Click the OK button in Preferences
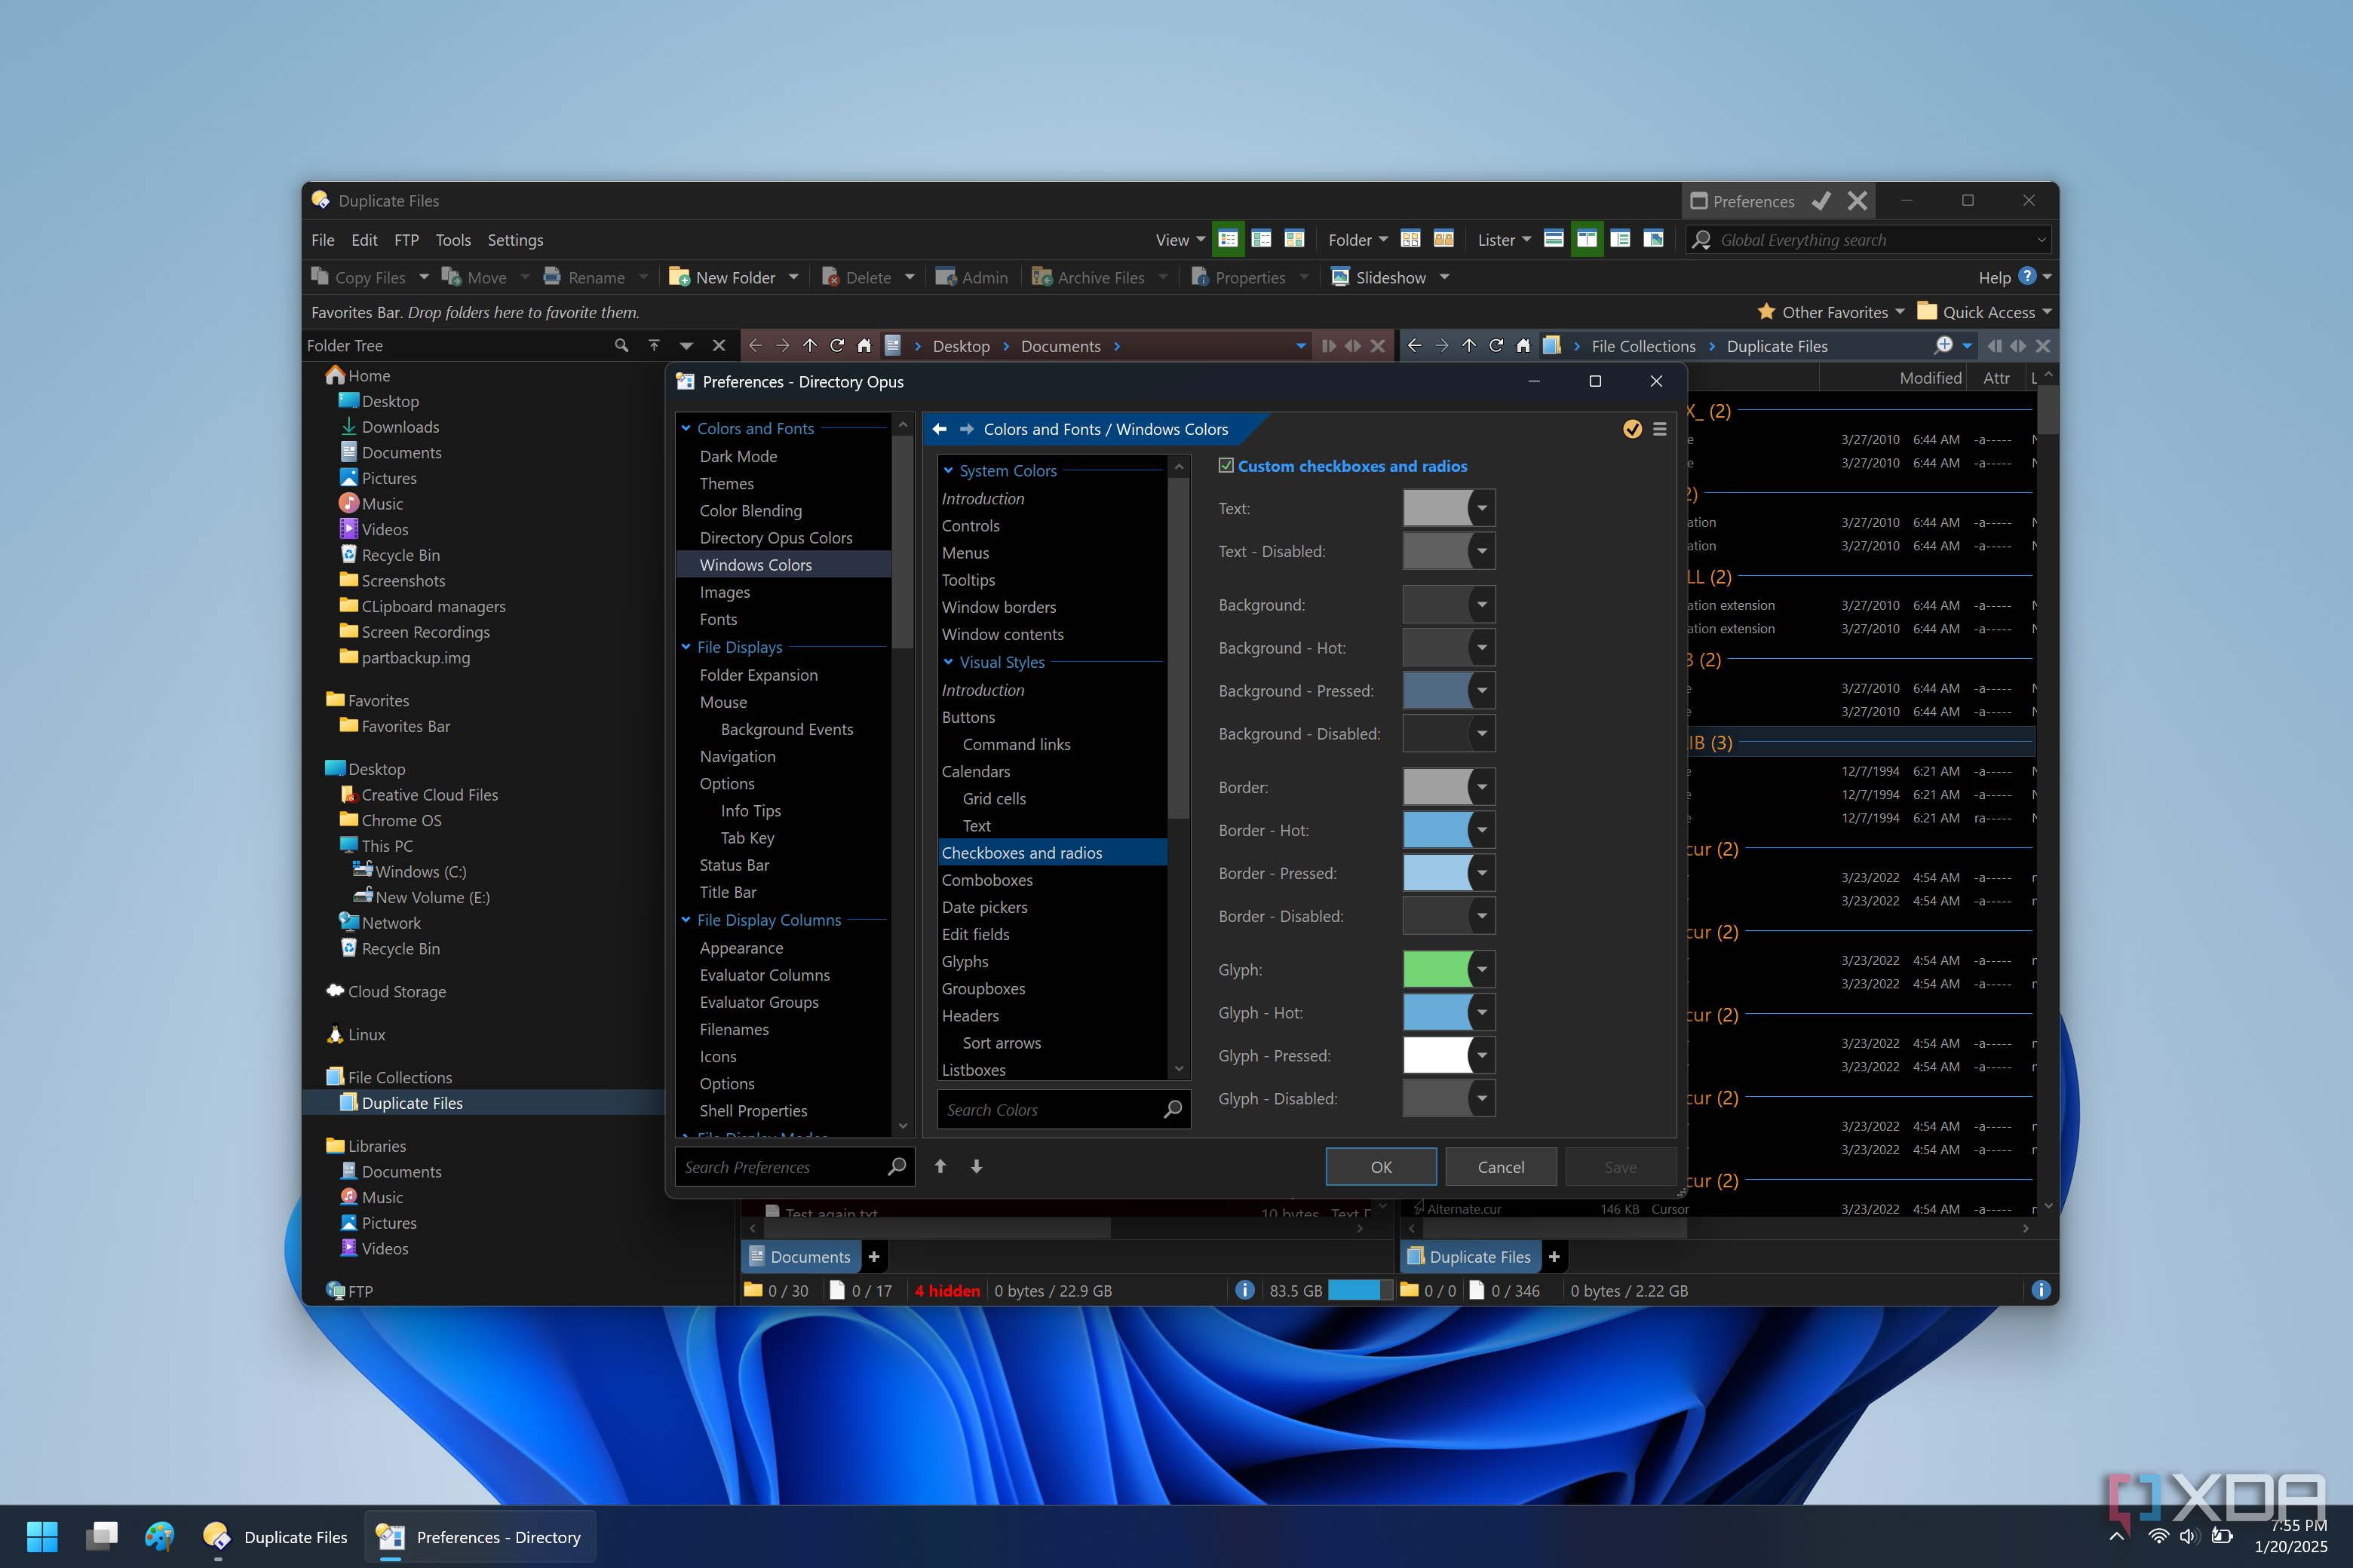Viewport: 2353px width, 1568px height. [x=1381, y=1167]
